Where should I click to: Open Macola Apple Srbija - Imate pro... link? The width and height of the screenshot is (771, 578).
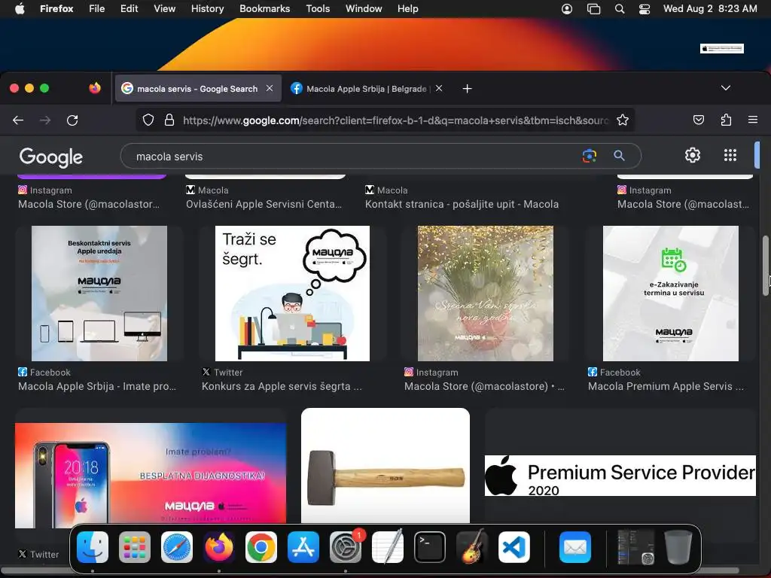(x=97, y=386)
